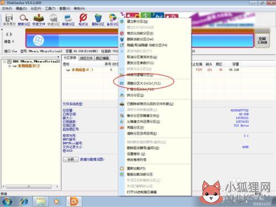Image resolution: width=276 pixels, height=207 pixels.
Task: Open Internet Explorer from the taskbar
Action: pyautogui.click(x=24, y=201)
